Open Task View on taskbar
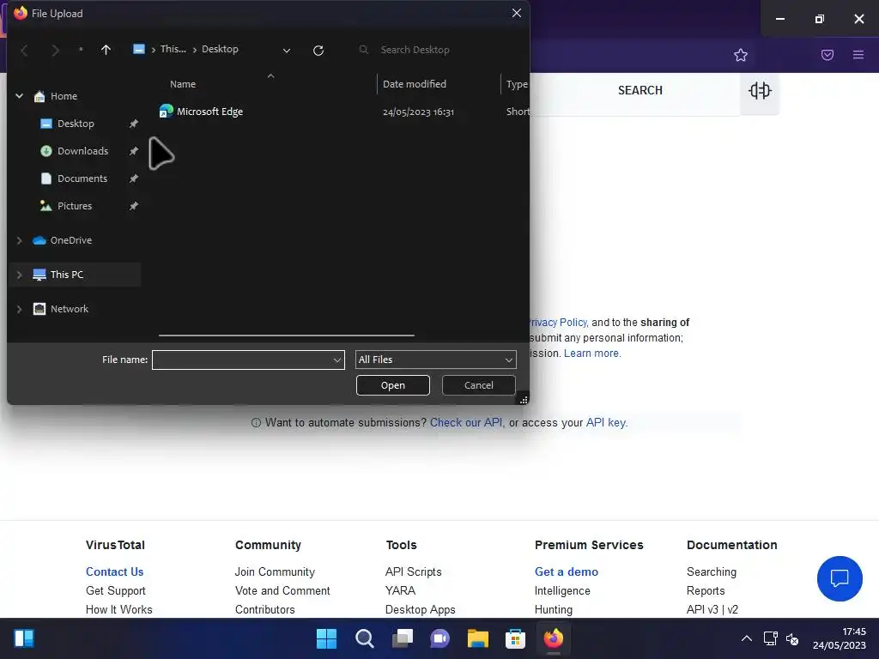Viewport: 879px width, 659px height. click(402, 638)
